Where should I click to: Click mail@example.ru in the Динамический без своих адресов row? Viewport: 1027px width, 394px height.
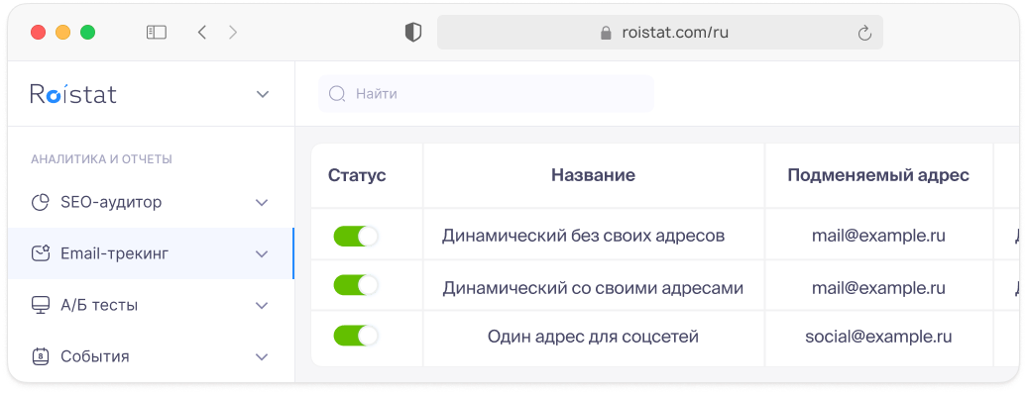pos(878,236)
